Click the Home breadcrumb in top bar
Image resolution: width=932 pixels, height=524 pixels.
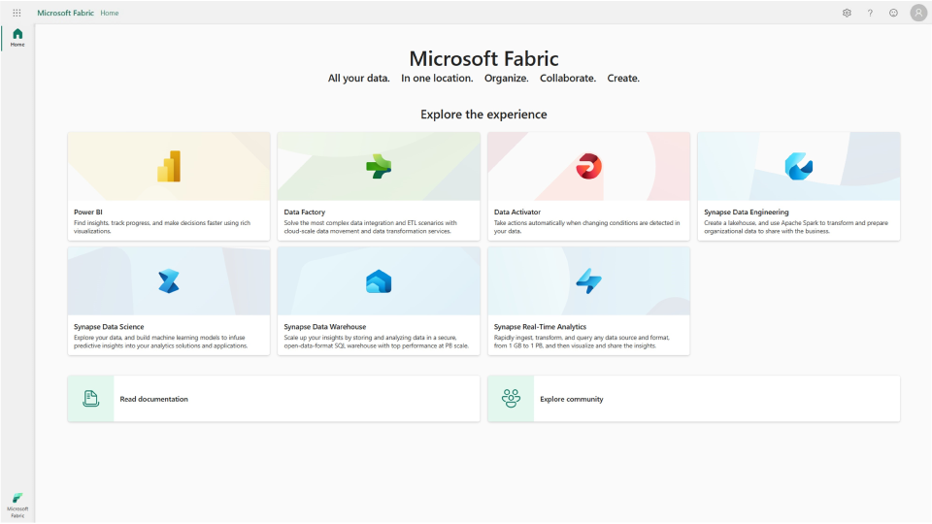click(x=110, y=13)
